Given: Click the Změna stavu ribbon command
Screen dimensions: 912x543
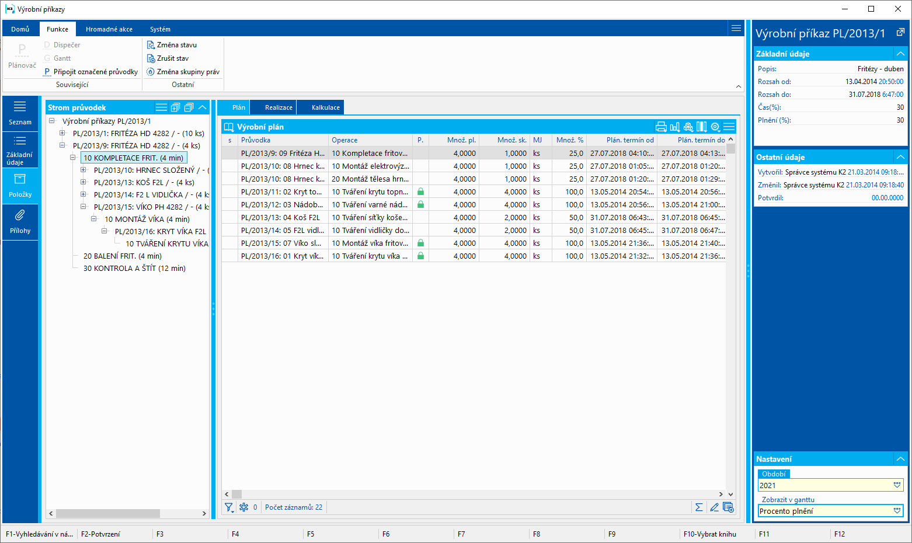Looking at the screenshot, I should point(172,45).
